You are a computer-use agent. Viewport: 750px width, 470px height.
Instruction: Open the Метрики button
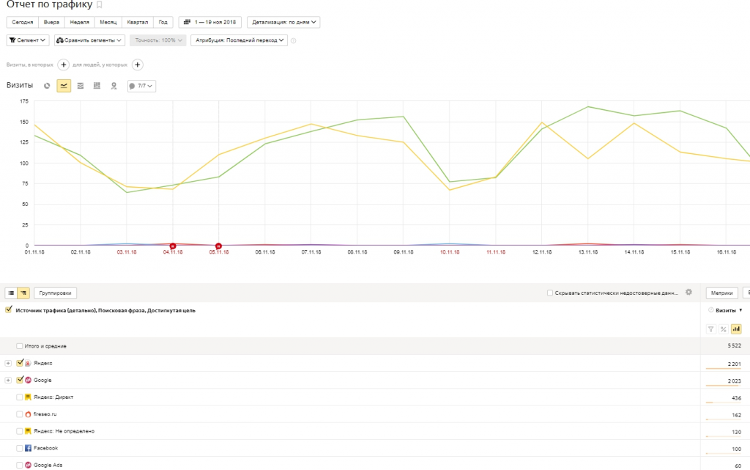(x=721, y=293)
